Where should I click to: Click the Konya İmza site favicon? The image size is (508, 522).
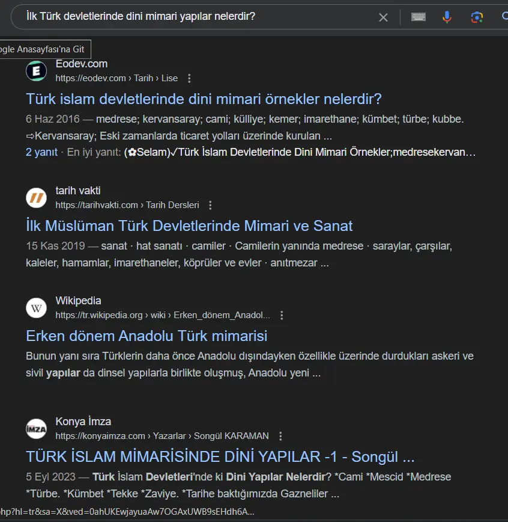(36, 429)
